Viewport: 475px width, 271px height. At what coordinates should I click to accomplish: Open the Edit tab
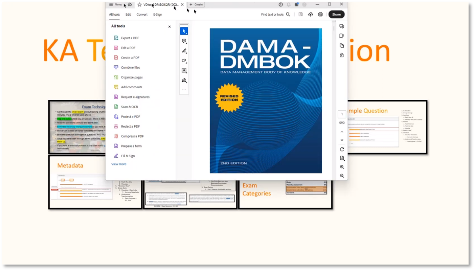[128, 15]
